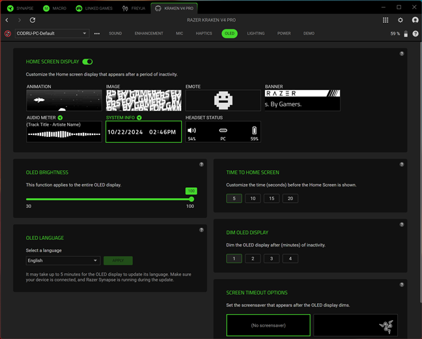Switch to the HAPTICS section

[204, 33]
